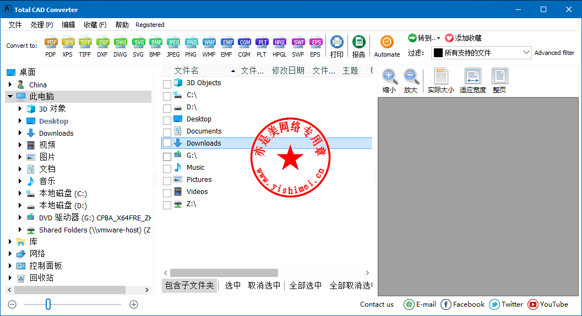This screenshot has height=316, width=582.
Task: Check the 3D Objects checkbox
Action: pyautogui.click(x=167, y=84)
